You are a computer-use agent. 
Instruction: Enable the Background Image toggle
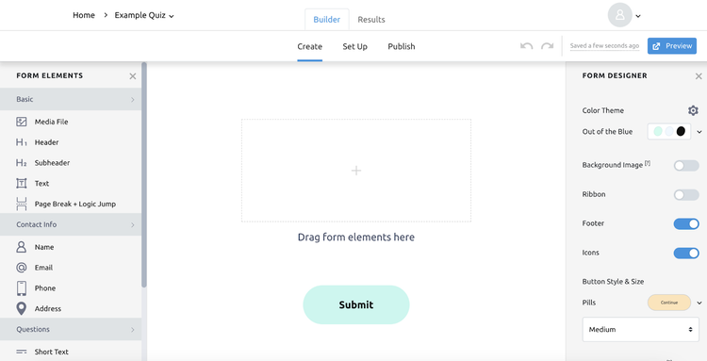coord(686,165)
